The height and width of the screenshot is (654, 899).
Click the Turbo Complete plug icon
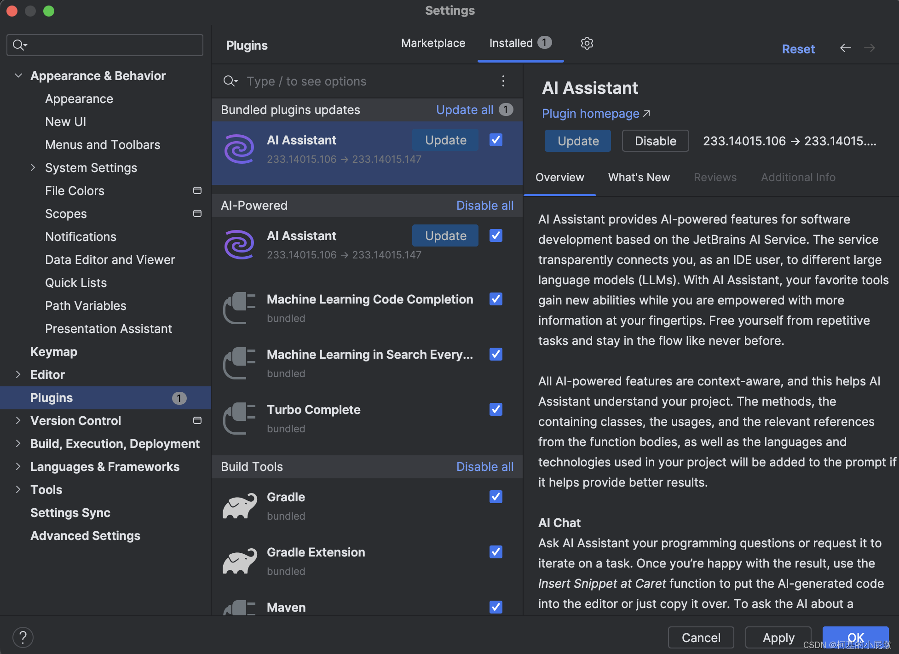[240, 419]
